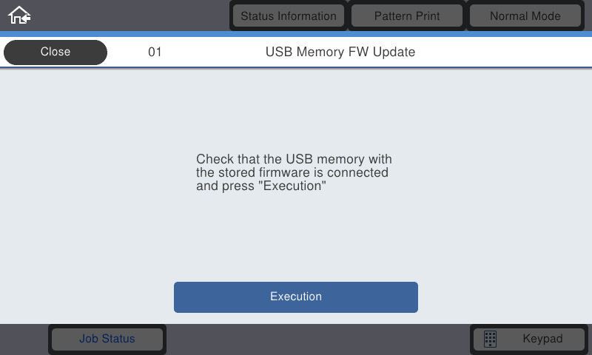Hit the dark Close pill button
This screenshot has width=592, height=355.
coord(55,52)
